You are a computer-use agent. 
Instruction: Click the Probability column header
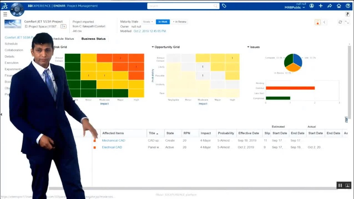click(226, 133)
